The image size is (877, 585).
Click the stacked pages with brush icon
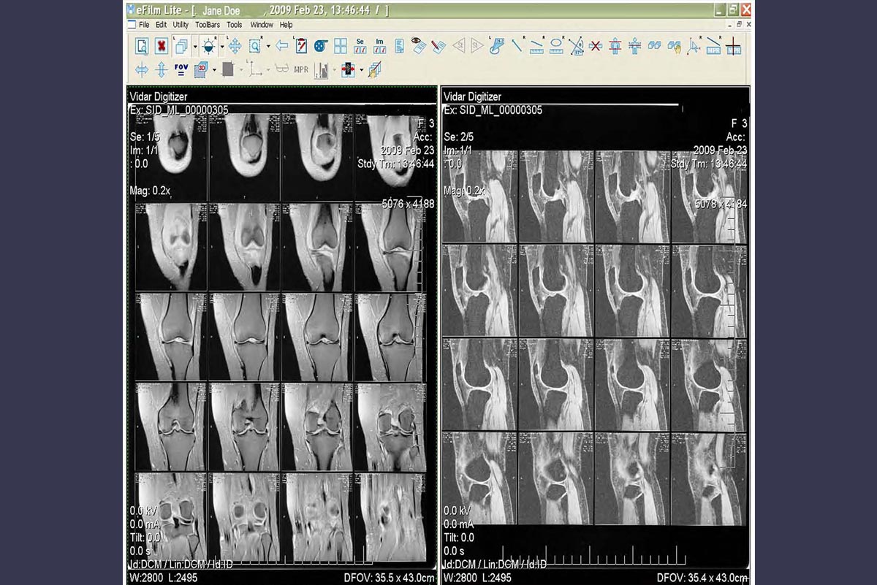click(x=374, y=69)
